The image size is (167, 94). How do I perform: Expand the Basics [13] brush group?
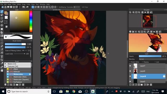tap(5, 64)
